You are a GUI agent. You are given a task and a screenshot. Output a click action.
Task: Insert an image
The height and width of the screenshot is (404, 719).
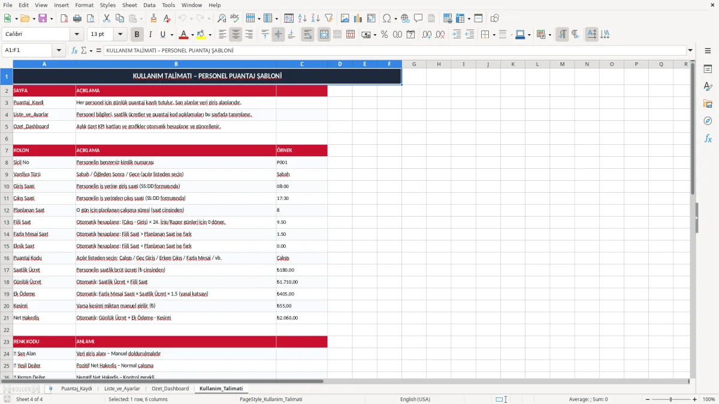coord(345,19)
